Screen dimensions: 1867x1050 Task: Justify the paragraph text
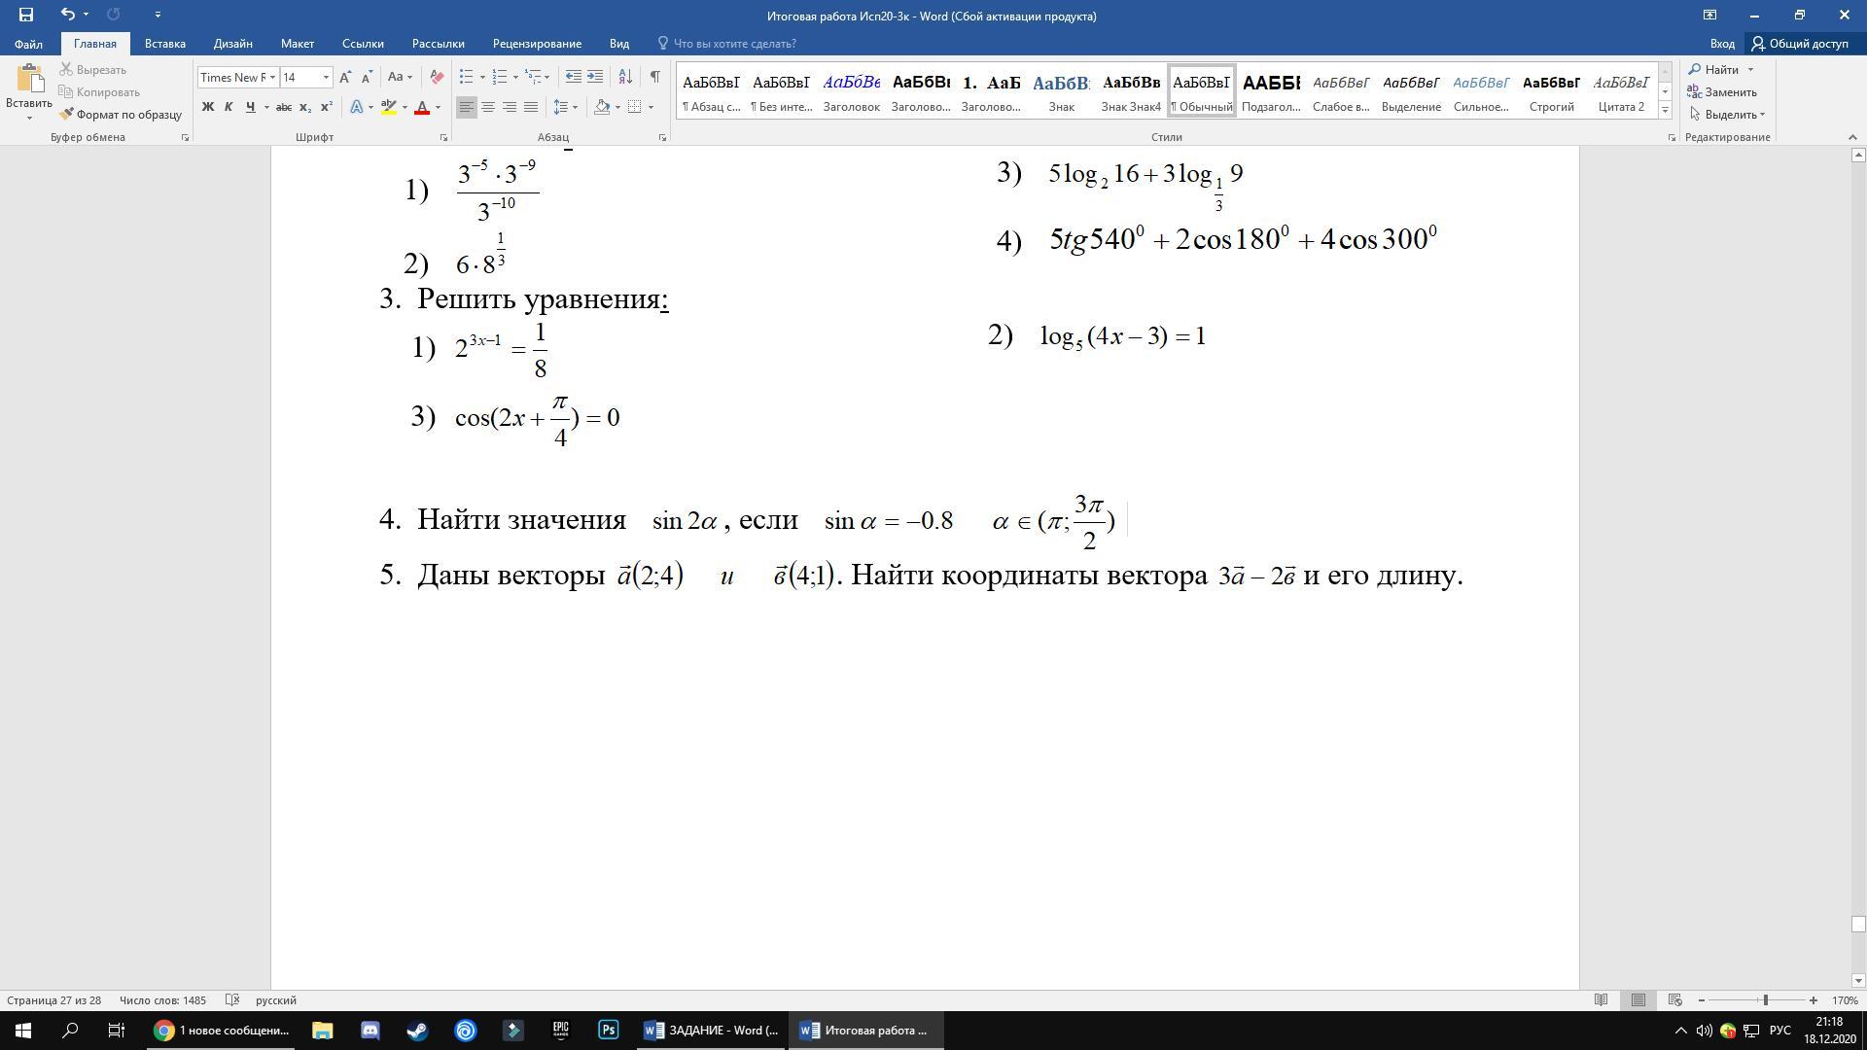tap(531, 107)
